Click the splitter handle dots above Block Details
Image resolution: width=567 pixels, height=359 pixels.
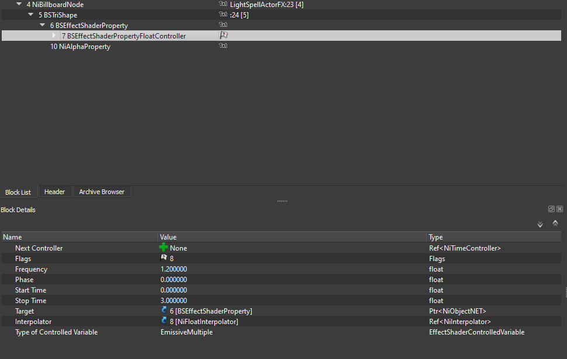(x=283, y=201)
